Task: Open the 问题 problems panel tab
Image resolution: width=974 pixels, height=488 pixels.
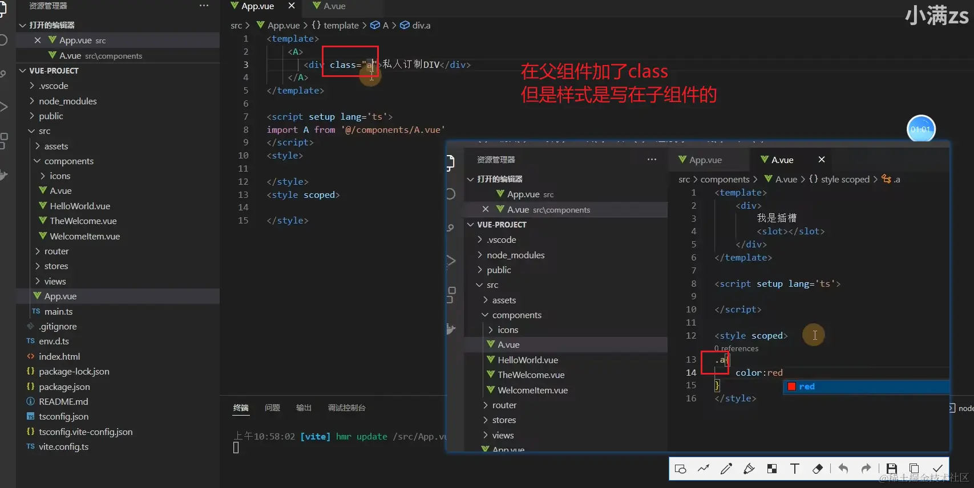Action: coord(272,408)
